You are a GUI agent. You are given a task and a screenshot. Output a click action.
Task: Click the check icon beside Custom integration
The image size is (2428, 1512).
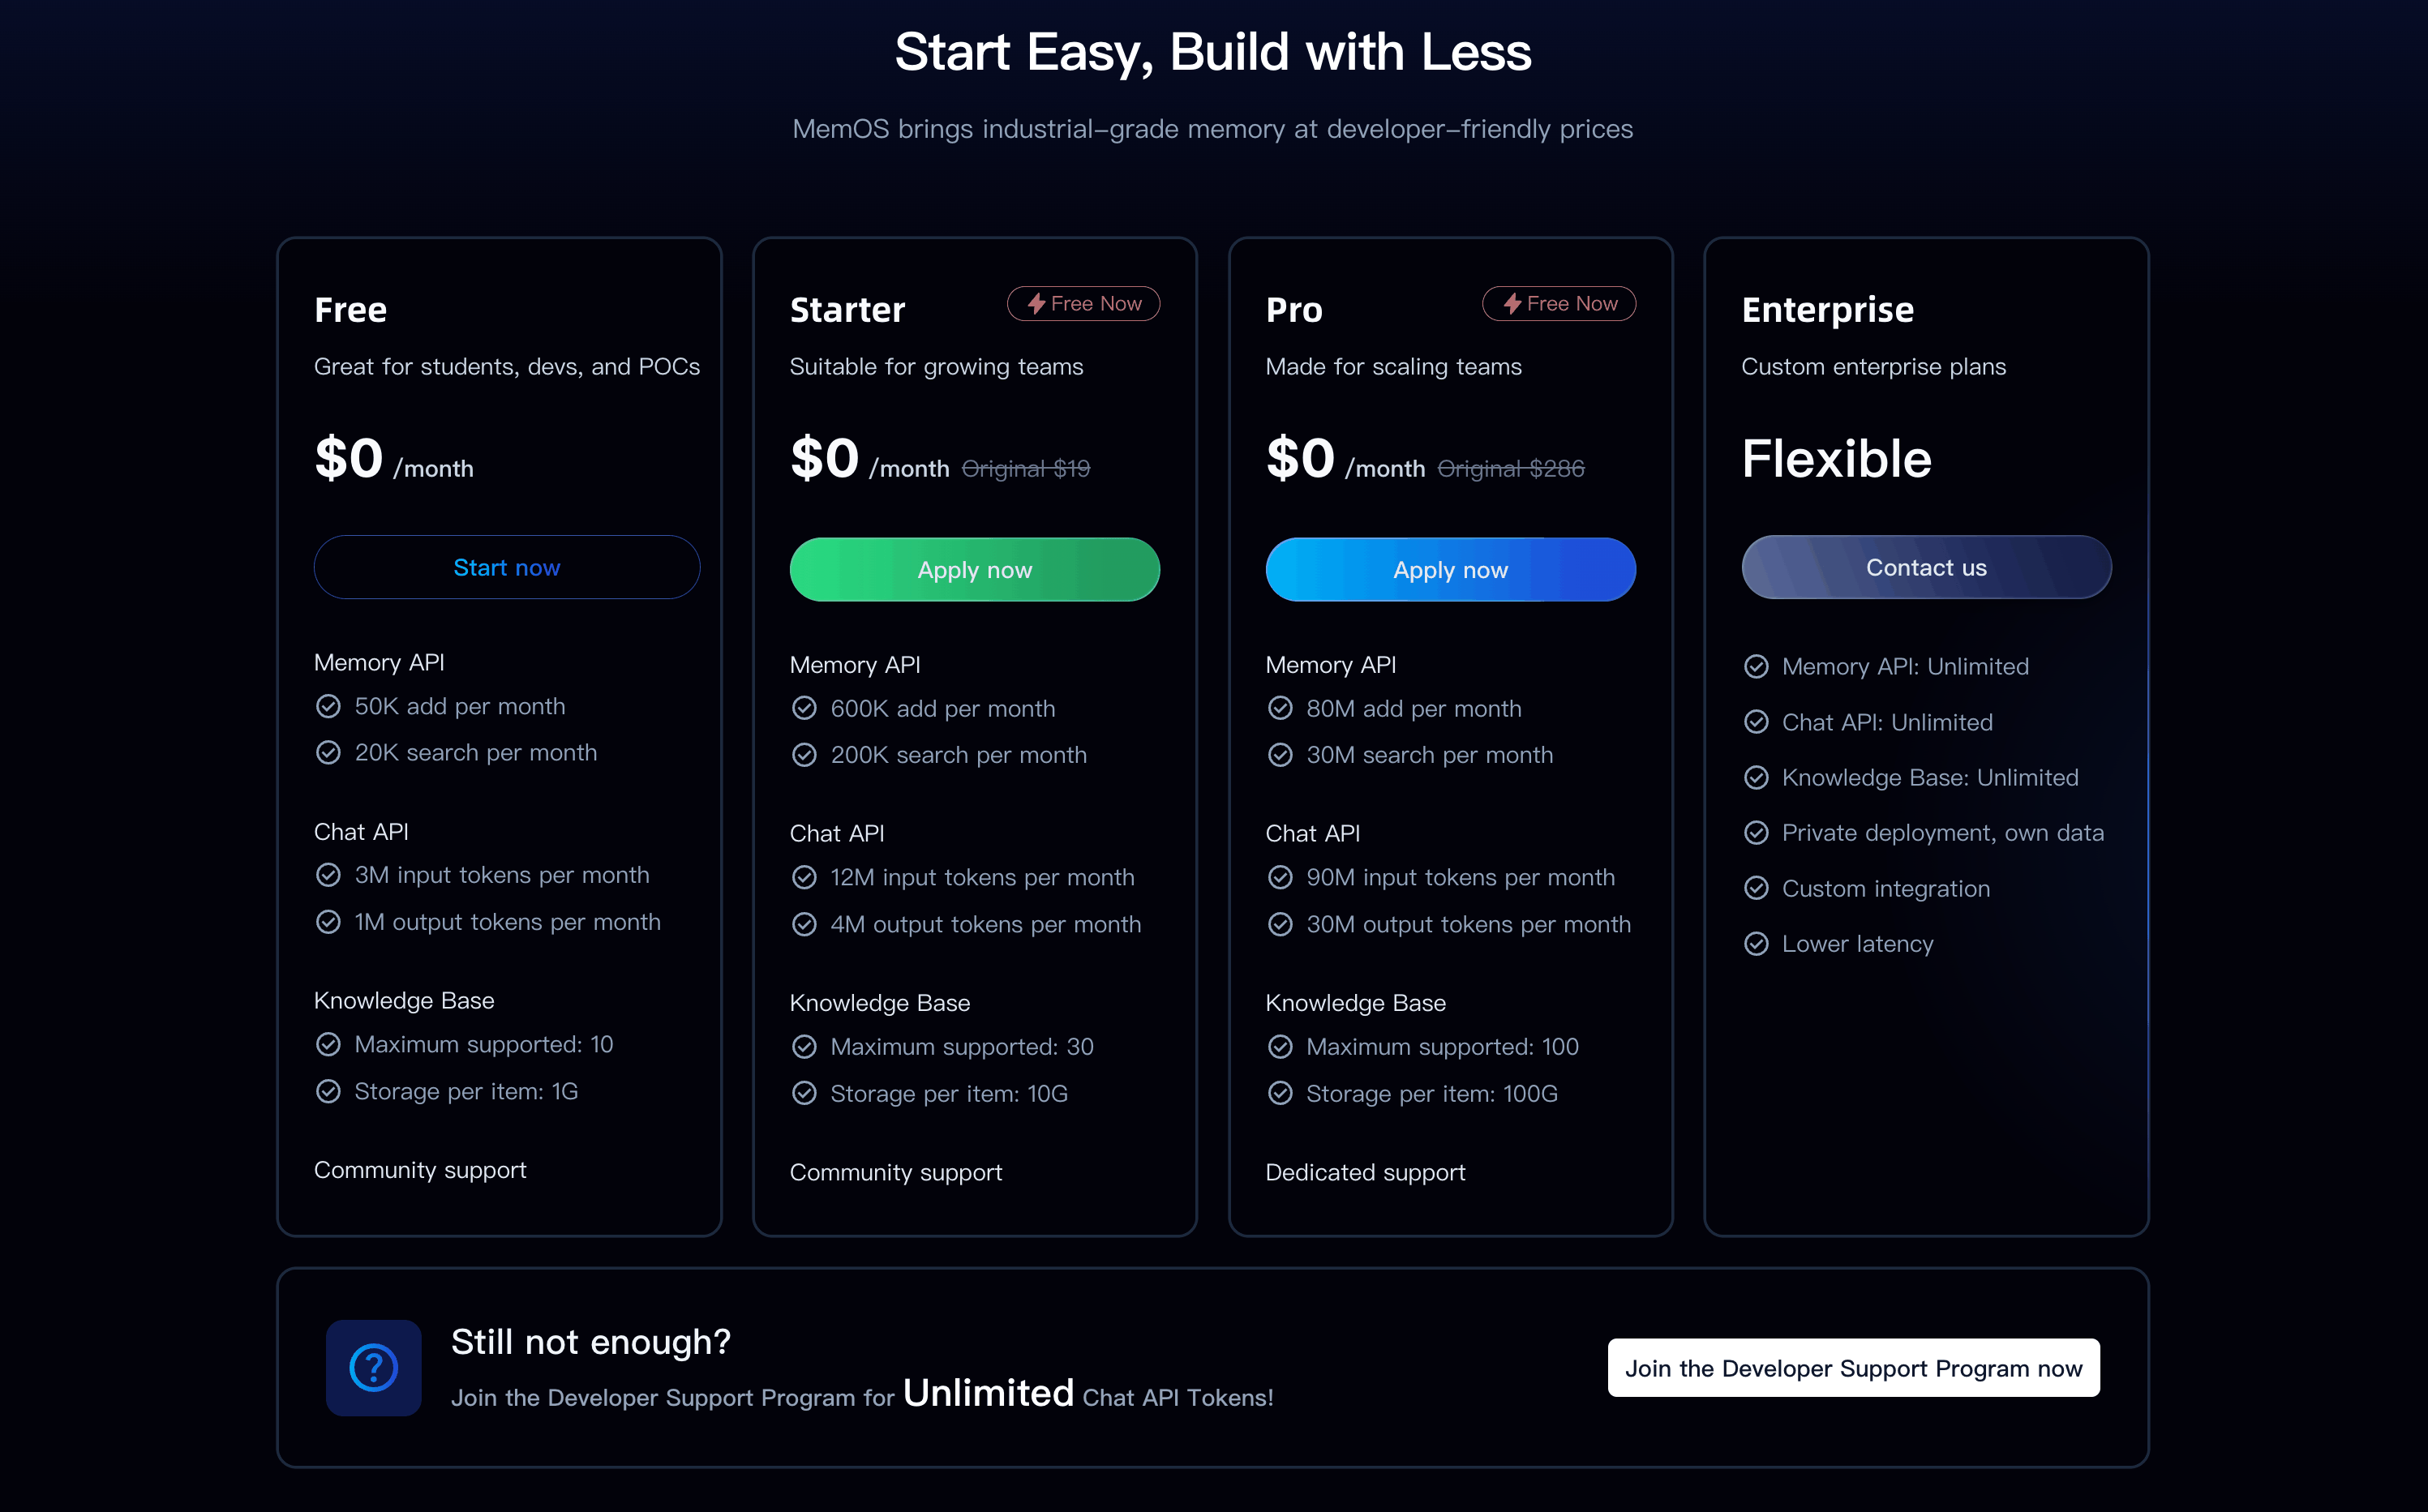[1756, 888]
